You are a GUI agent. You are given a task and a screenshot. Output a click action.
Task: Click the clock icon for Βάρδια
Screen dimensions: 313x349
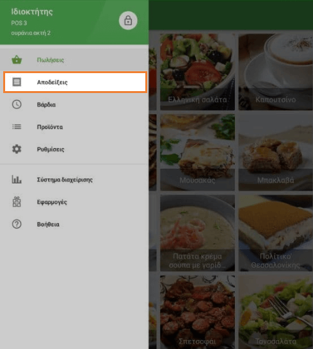(x=17, y=105)
